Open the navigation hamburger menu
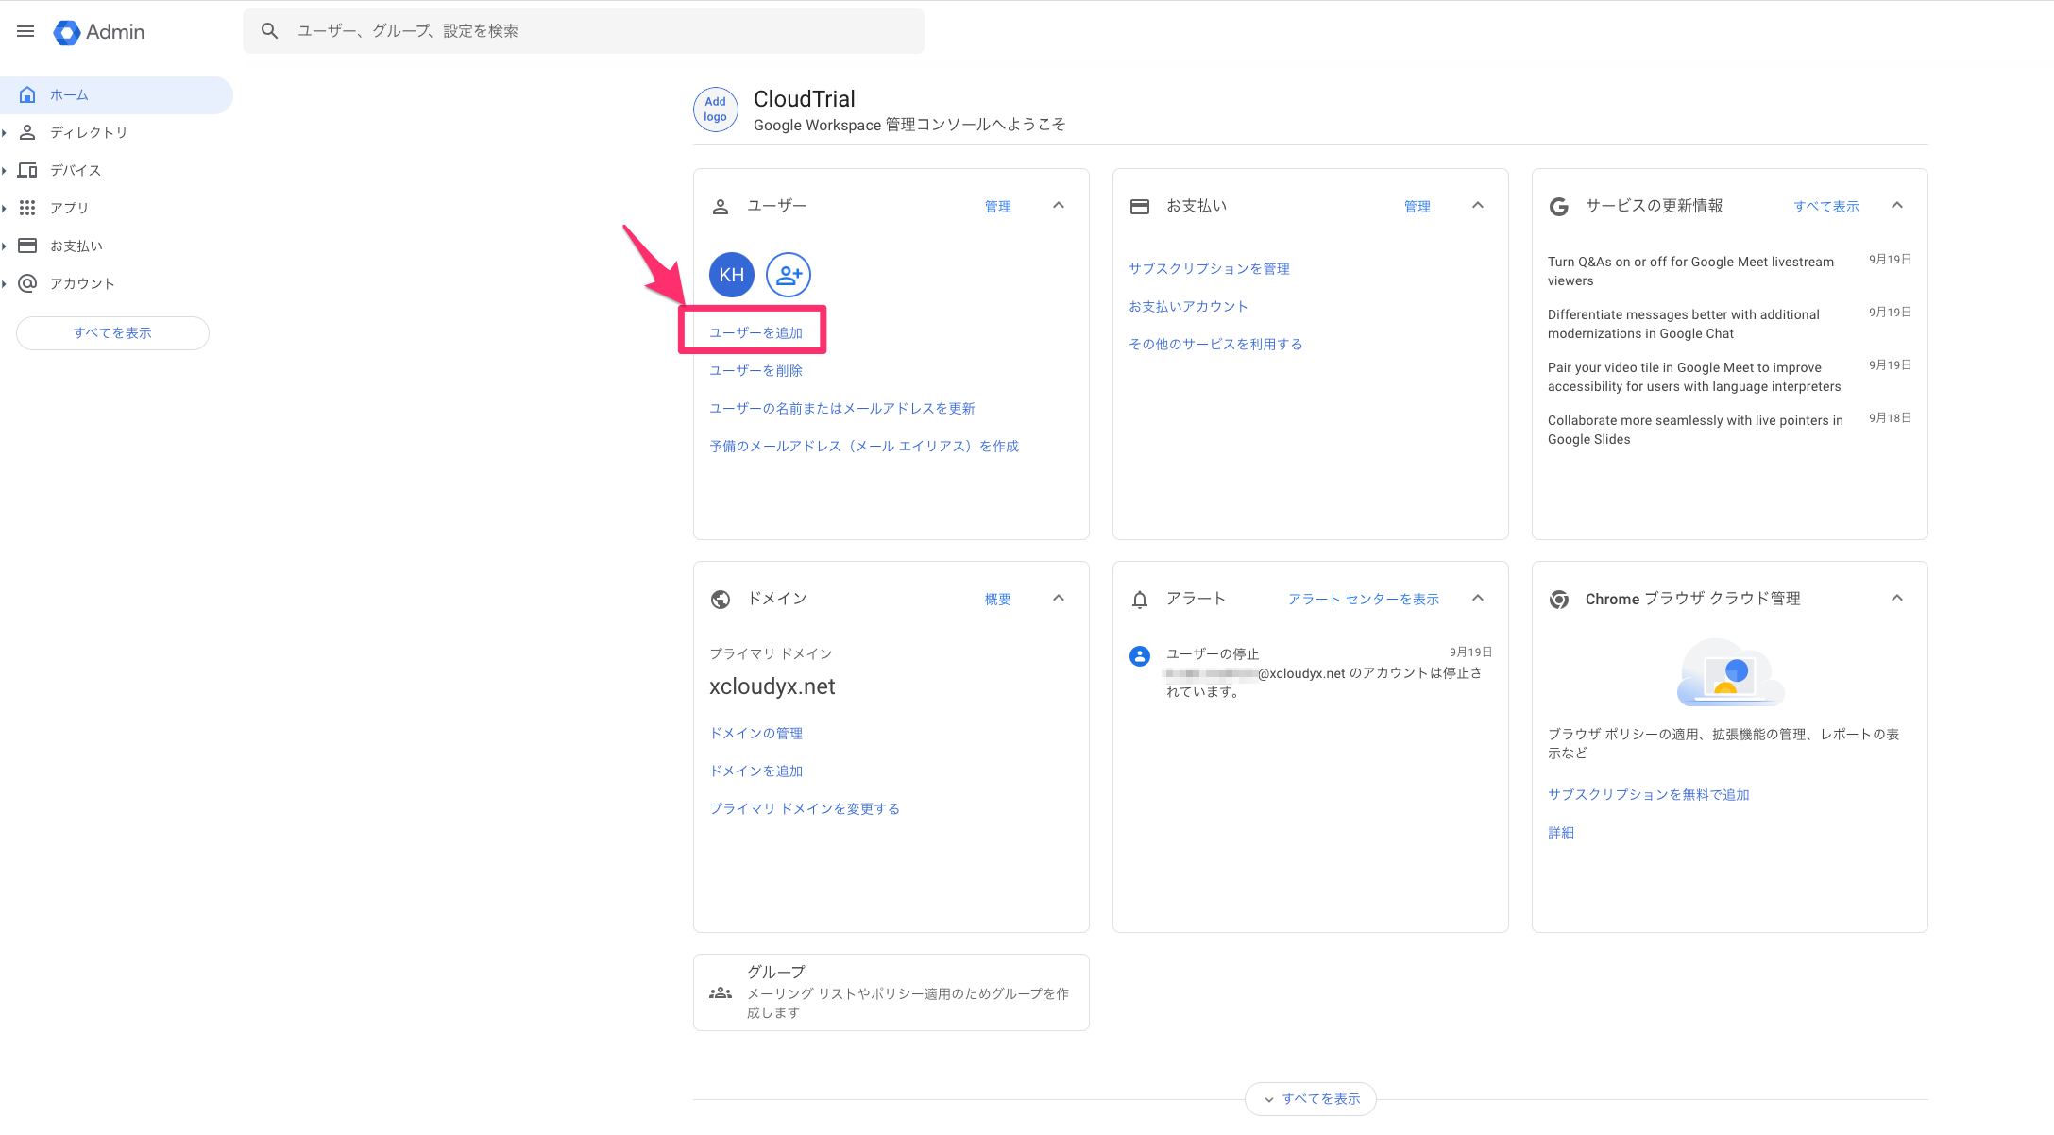 25,31
